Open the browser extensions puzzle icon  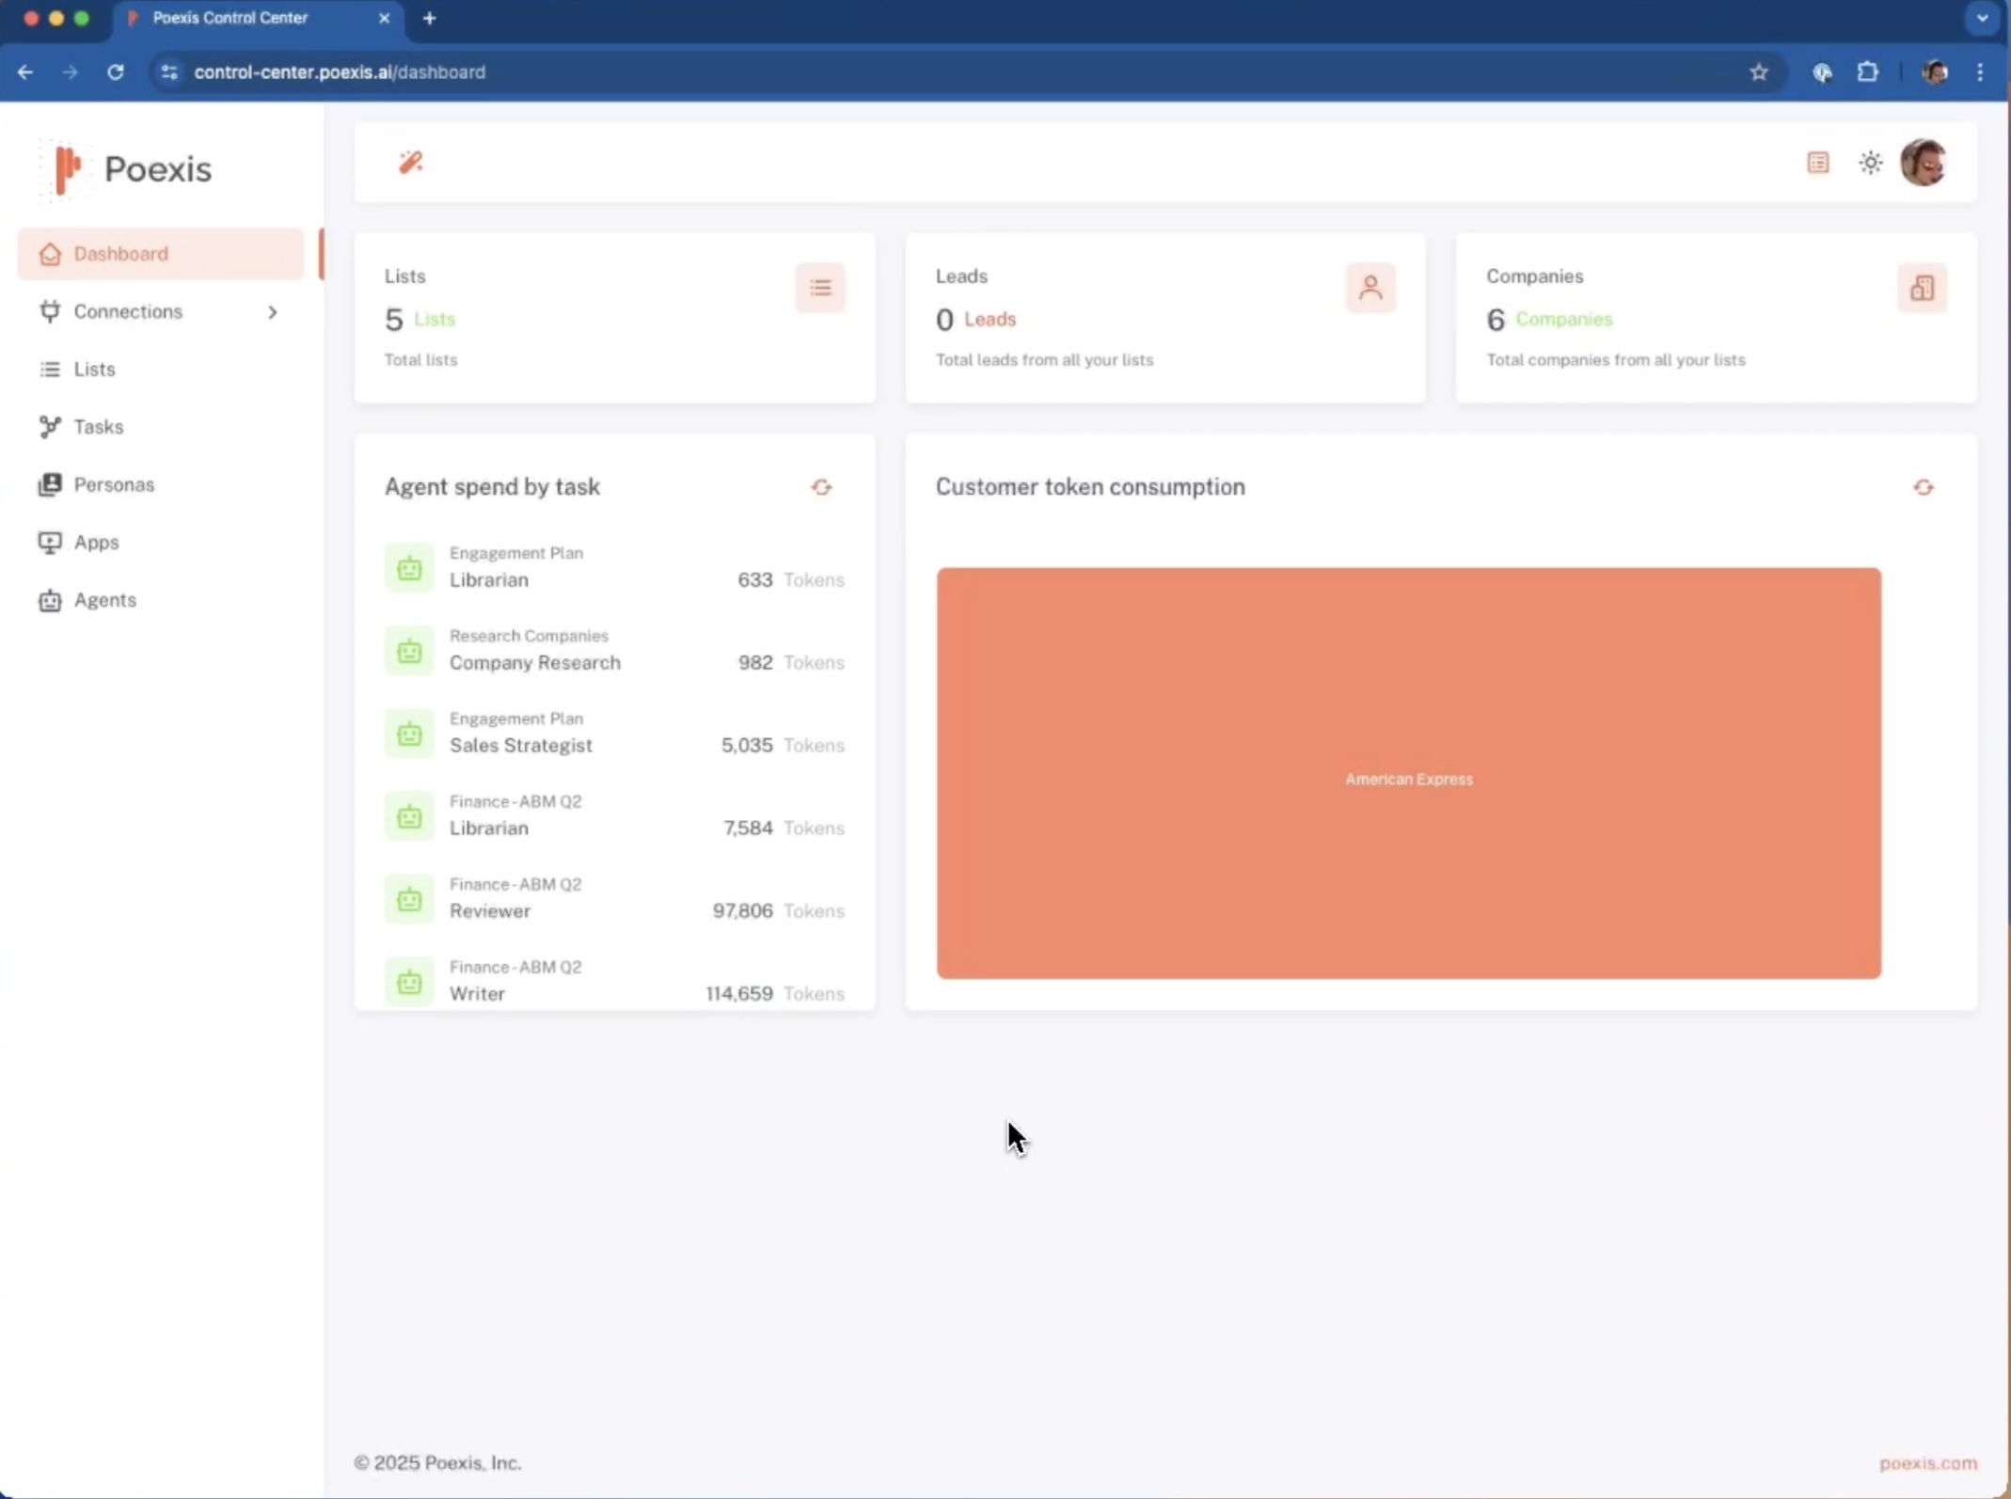(1868, 72)
